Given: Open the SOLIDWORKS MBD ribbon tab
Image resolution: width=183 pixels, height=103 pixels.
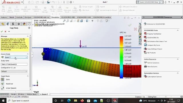Looking at the screenshot, I should coord(68,17).
